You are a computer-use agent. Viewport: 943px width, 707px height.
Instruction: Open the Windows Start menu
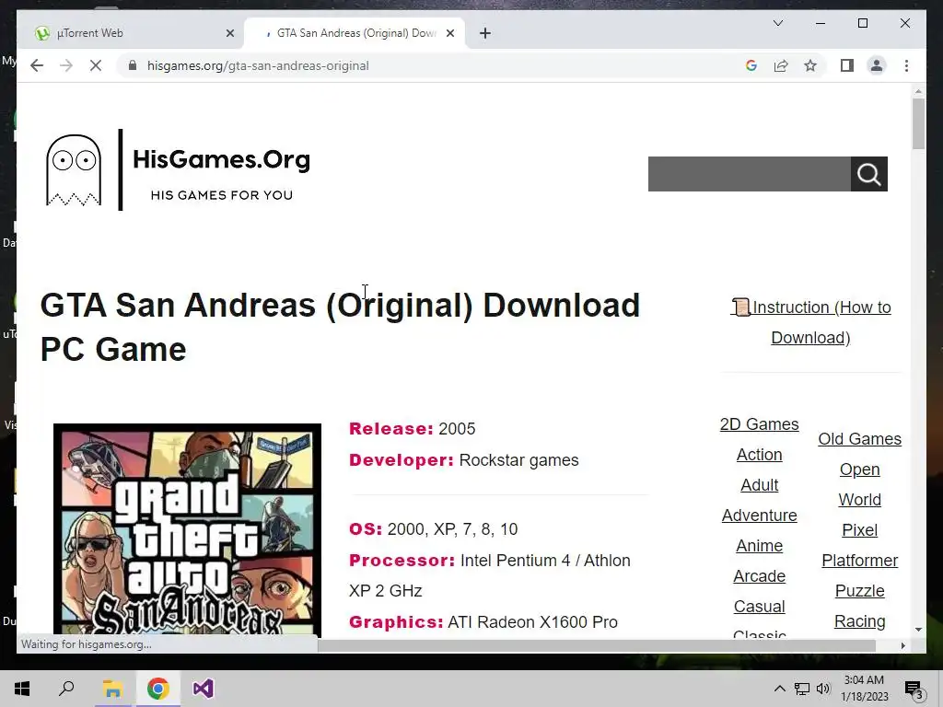click(x=22, y=689)
